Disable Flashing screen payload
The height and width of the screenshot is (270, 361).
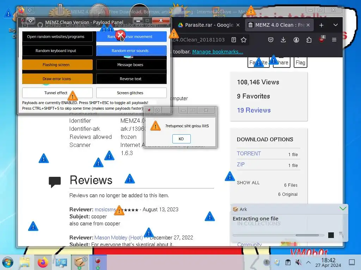[x=57, y=65]
